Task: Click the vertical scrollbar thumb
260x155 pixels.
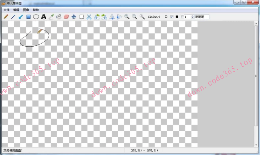Action: pos(256,76)
